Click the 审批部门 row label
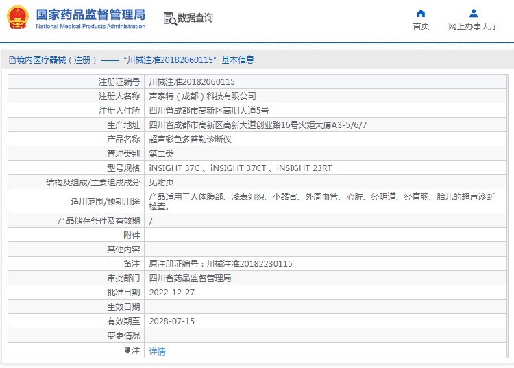 123,278
